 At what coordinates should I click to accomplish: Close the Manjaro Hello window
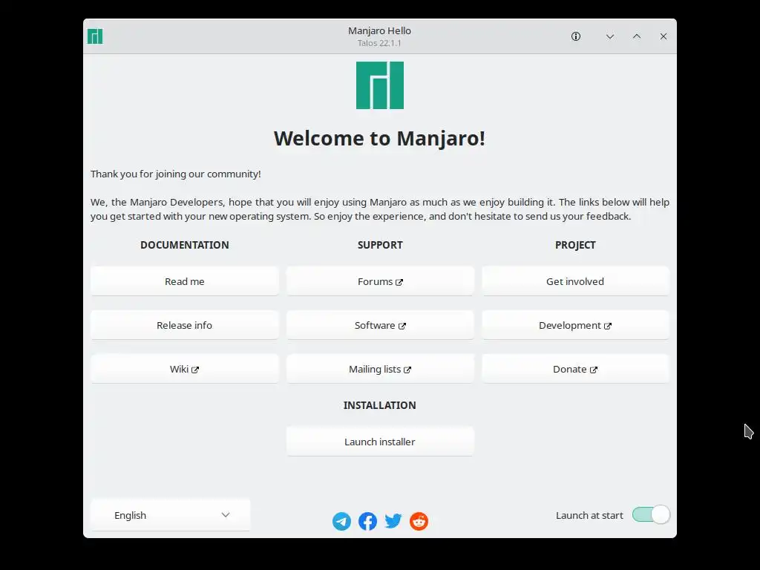[664, 36]
